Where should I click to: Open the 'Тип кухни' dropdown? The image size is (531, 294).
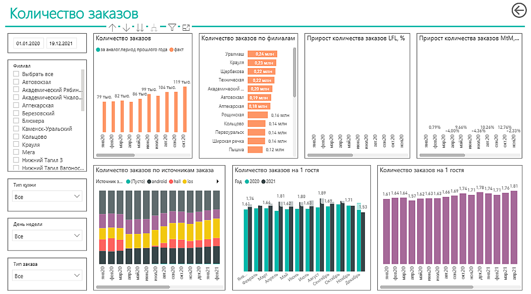click(x=47, y=197)
